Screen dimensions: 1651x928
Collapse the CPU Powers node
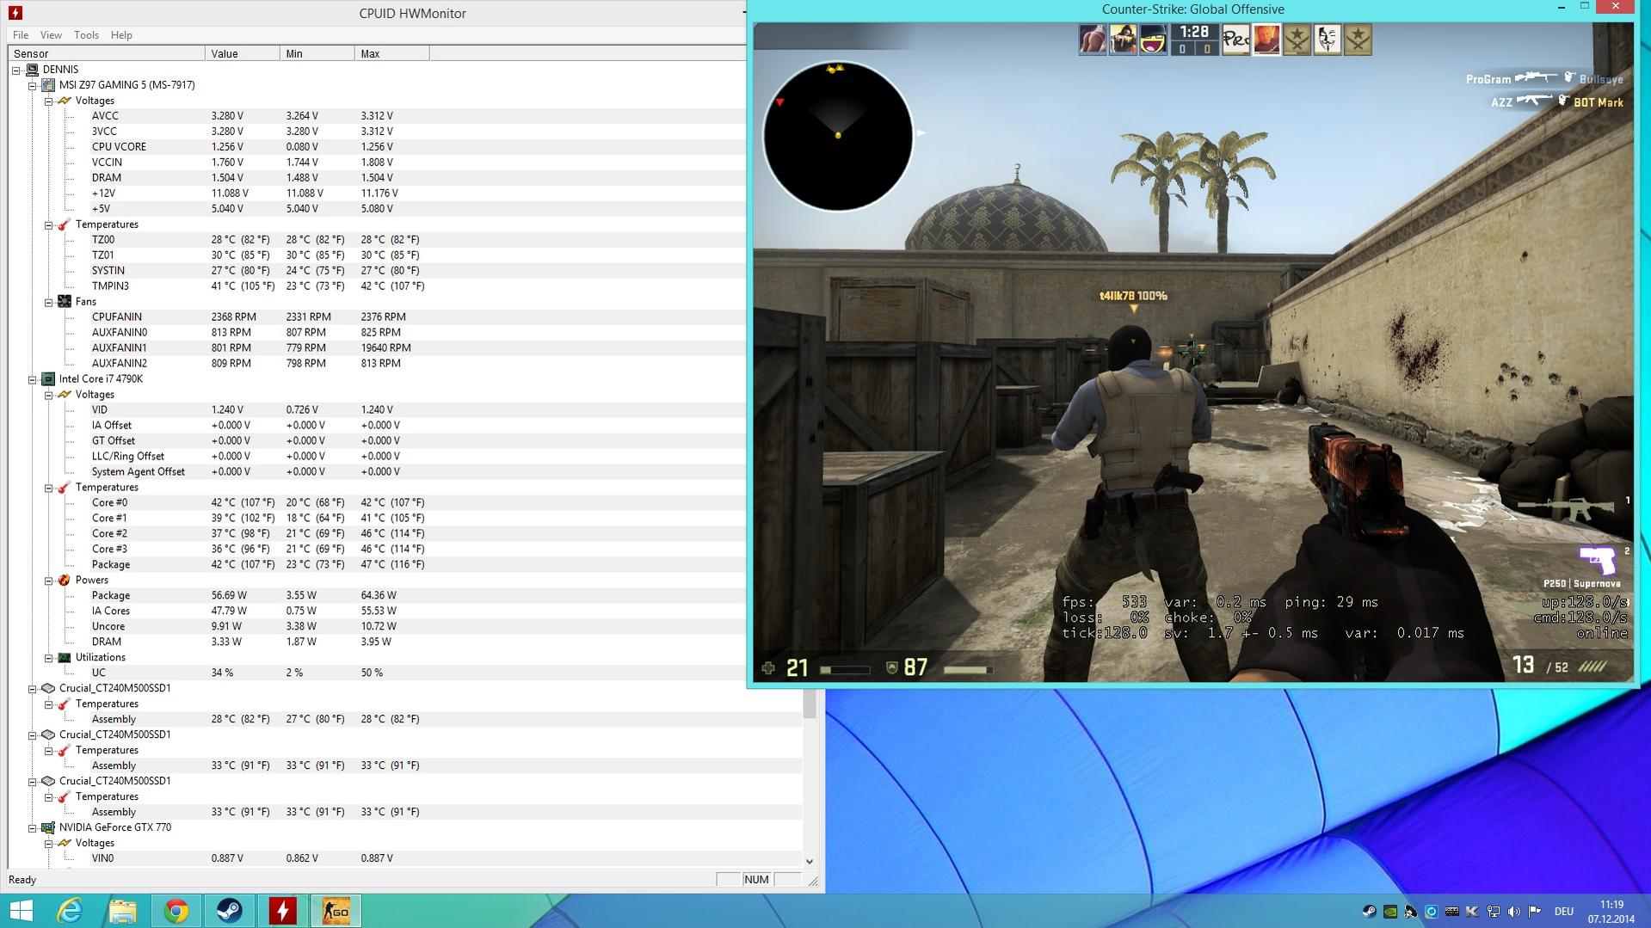click(49, 581)
